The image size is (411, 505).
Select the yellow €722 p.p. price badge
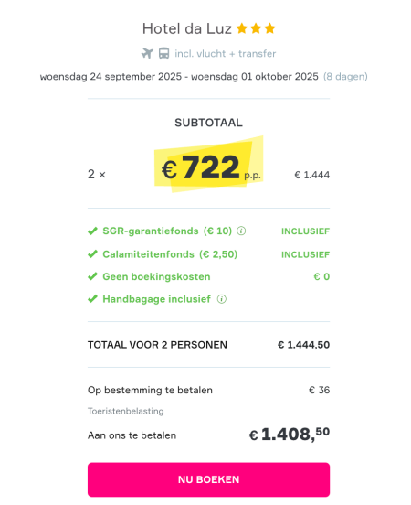pos(209,165)
